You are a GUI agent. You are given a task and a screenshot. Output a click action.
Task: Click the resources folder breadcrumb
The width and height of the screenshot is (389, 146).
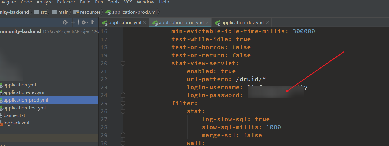coord(87,12)
